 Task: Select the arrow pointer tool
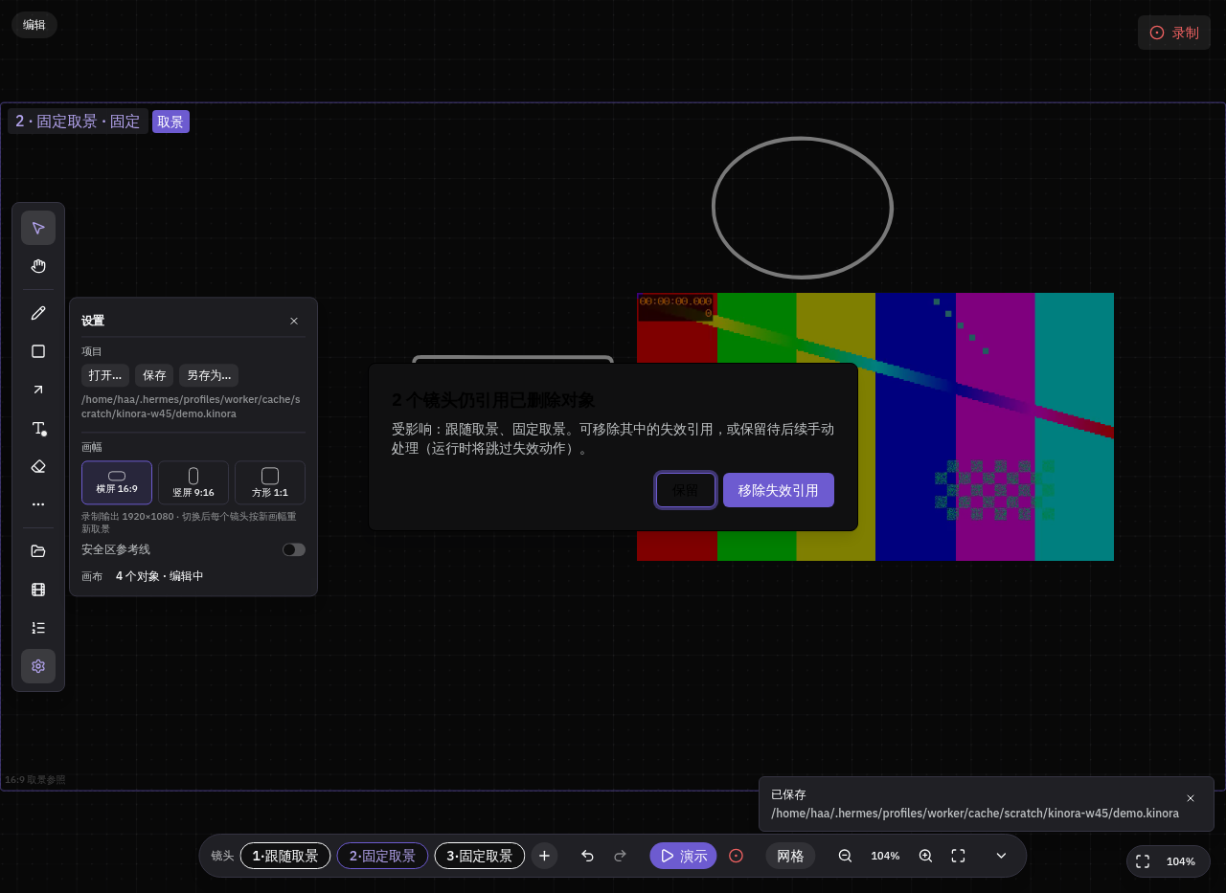(x=38, y=228)
